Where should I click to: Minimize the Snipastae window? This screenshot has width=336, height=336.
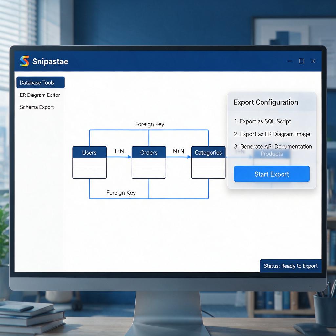pos(290,61)
